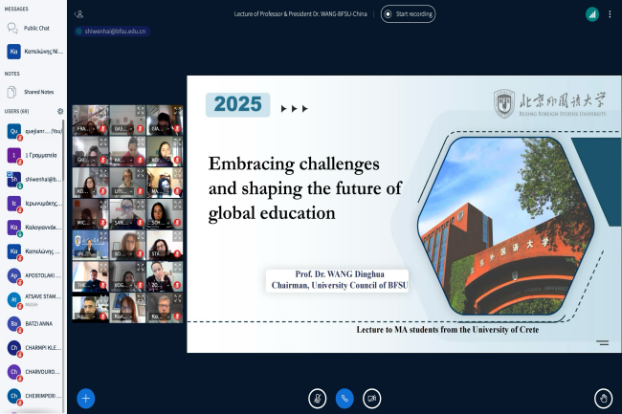The height and width of the screenshot is (414, 622).
Task: Open user menu for APOSTOLAKI
Action: [x=33, y=276]
